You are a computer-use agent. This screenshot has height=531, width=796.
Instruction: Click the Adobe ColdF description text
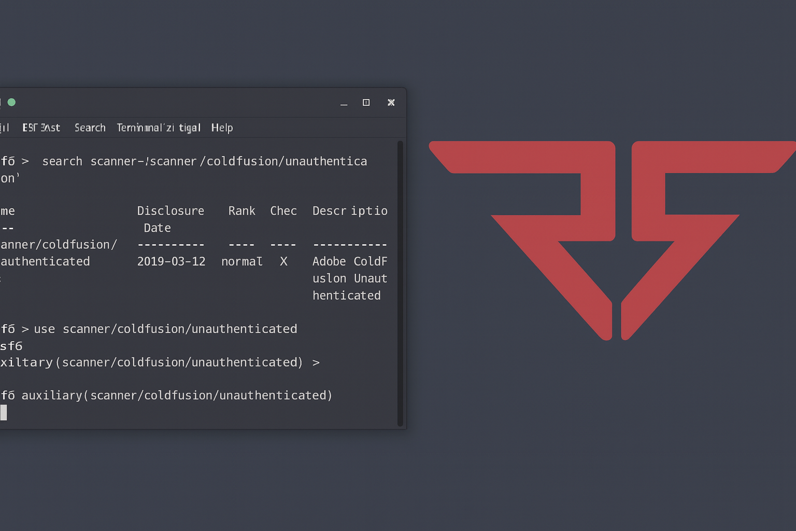(x=350, y=261)
